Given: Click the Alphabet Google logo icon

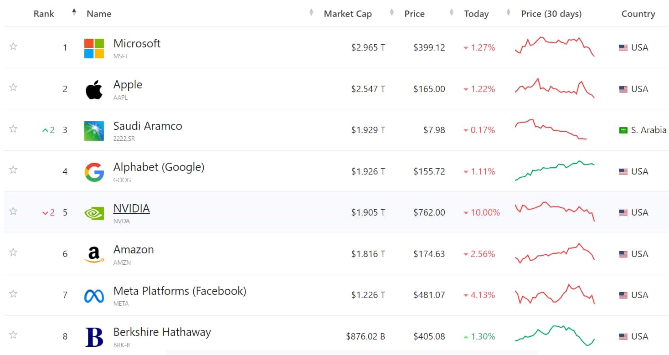Looking at the screenshot, I should (94, 172).
